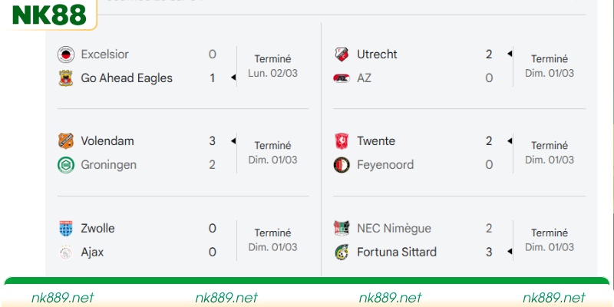Click the AZ team logo
Image resolution: width=614 pixels, height=307 pixels.
(x=342, y=78)
